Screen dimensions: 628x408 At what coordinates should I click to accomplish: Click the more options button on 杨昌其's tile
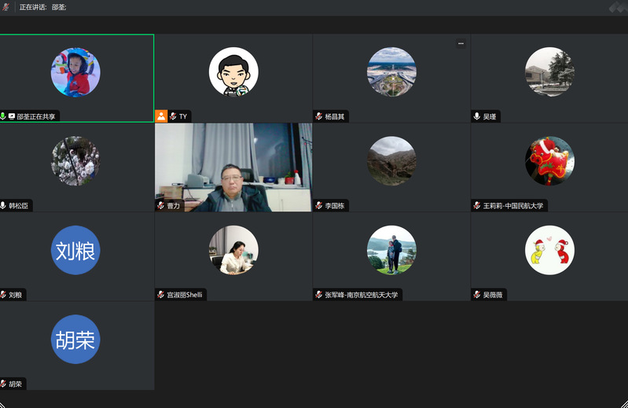pyautogui.click(x=461, y=43)
